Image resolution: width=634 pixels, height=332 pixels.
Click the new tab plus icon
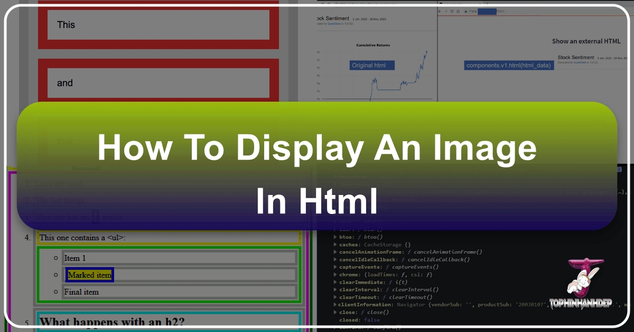tap(488, 3)
